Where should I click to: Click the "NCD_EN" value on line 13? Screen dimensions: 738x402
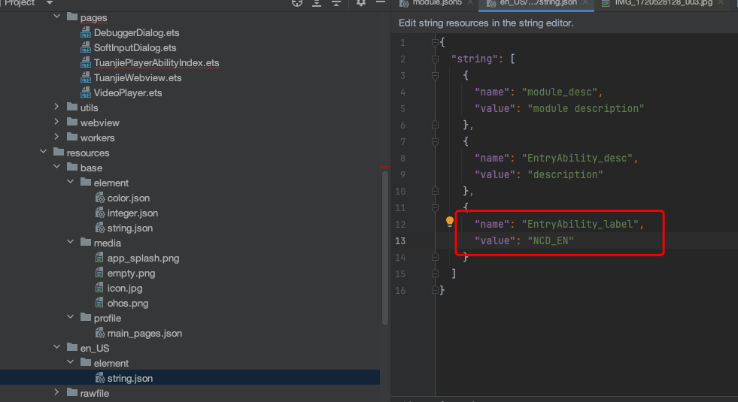pyautogui.click(x=551, y=240)
